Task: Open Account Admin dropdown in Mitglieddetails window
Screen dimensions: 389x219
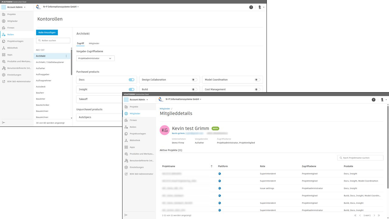Action: point(139,99)
